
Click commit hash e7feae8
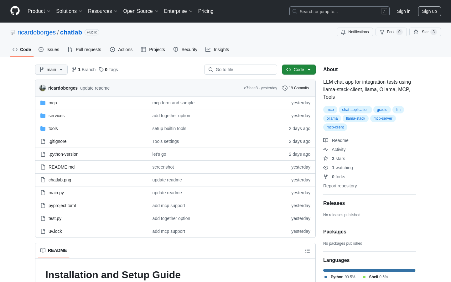click(x=251, y=88)
